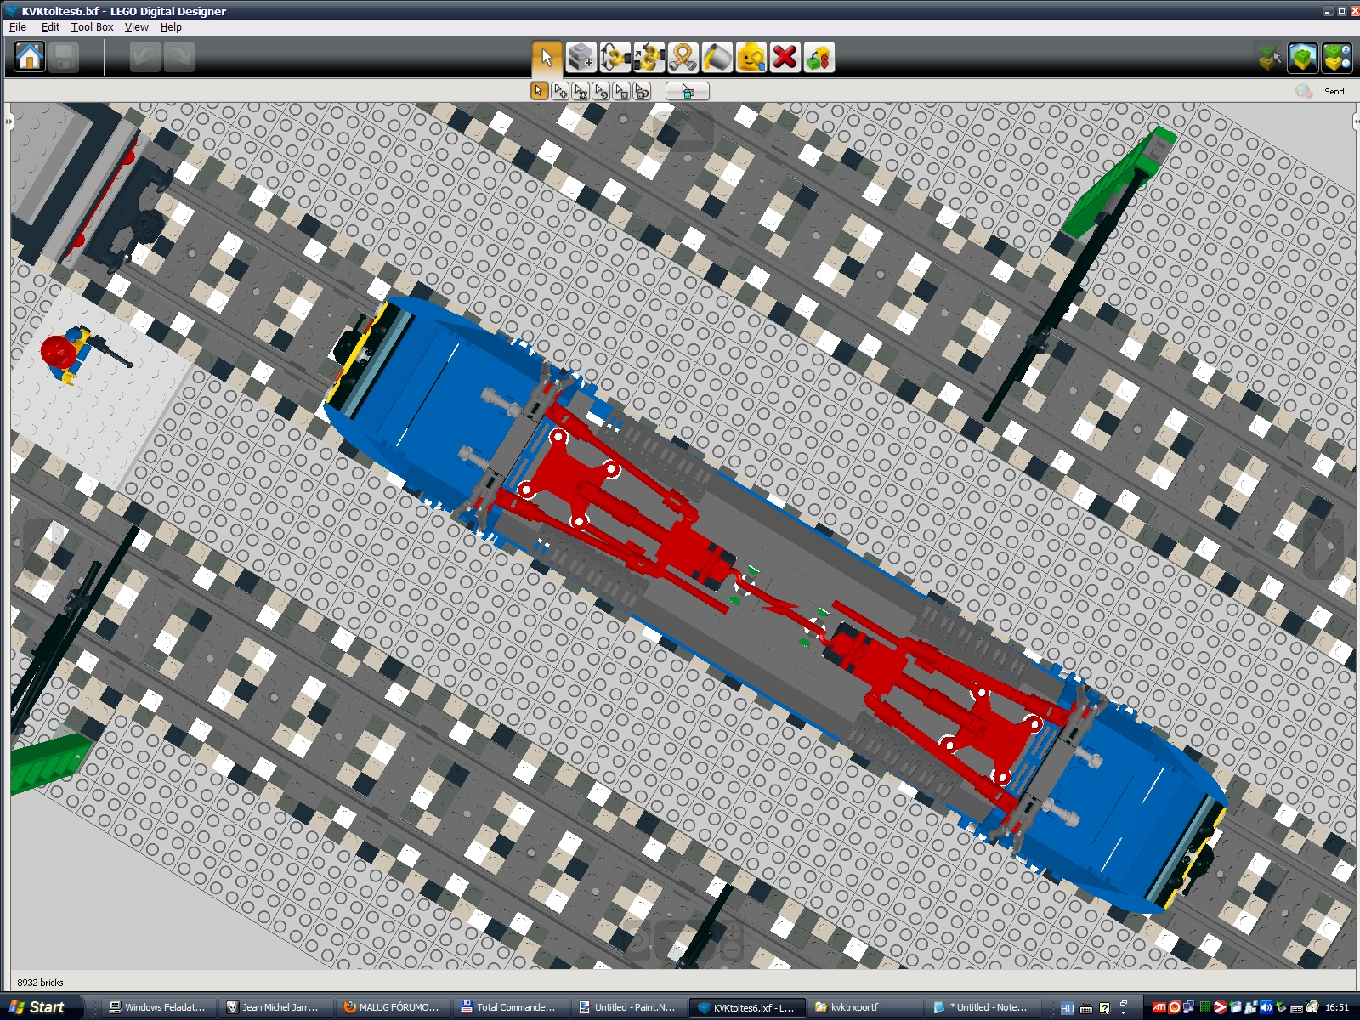Open the Tool Box menu
Viewport: 1360px width, 1020px height.
(x=92, y=27)
